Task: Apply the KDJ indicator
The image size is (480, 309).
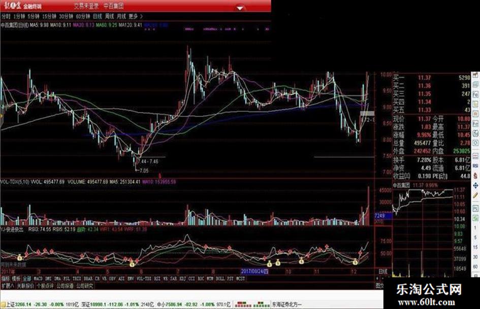Action: click(x=182, y=279)
